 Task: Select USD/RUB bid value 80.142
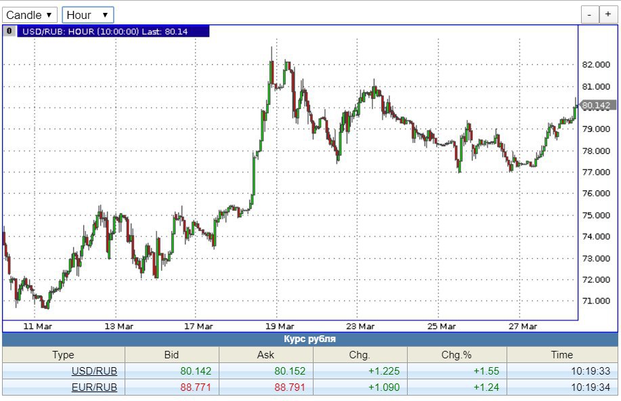[196, 371]
